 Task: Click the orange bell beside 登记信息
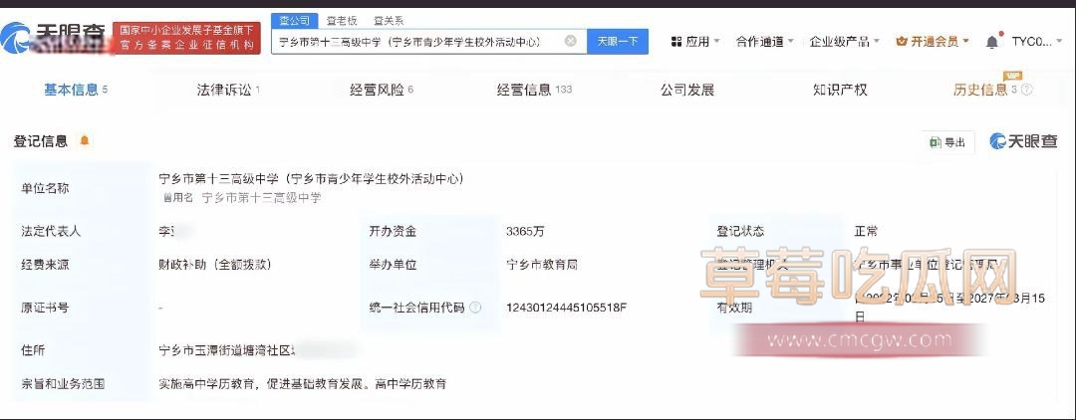click(x=85, y=141)
